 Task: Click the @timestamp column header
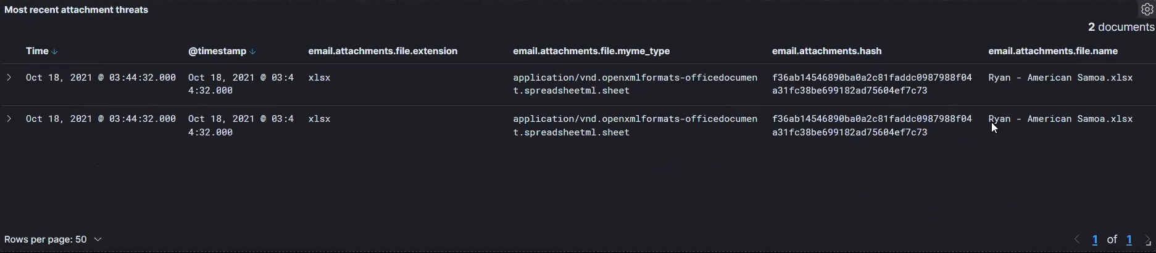click(217, 51)
